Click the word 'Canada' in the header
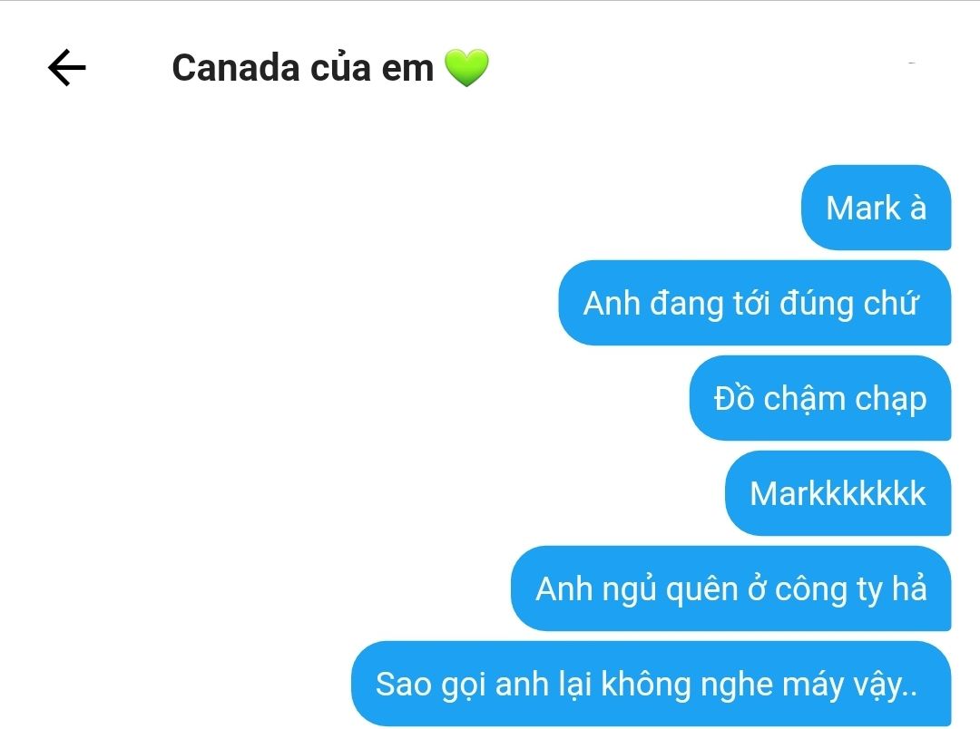The width and height of the screenshot is (980, 729). coord(236,67)
